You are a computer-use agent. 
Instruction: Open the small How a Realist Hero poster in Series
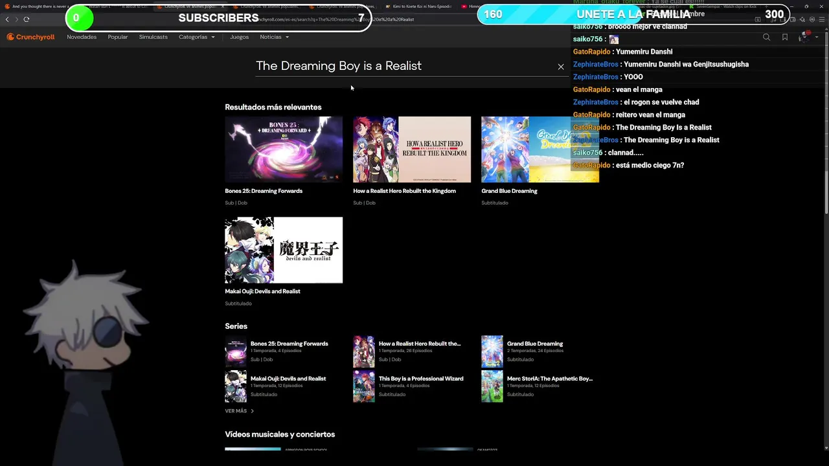click(x=364, y=351)
